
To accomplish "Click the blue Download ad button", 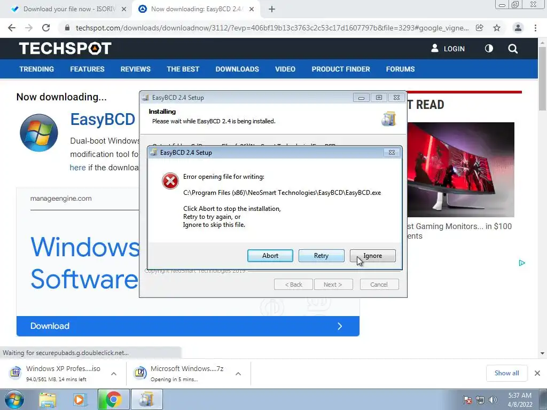I will point(187,326).
